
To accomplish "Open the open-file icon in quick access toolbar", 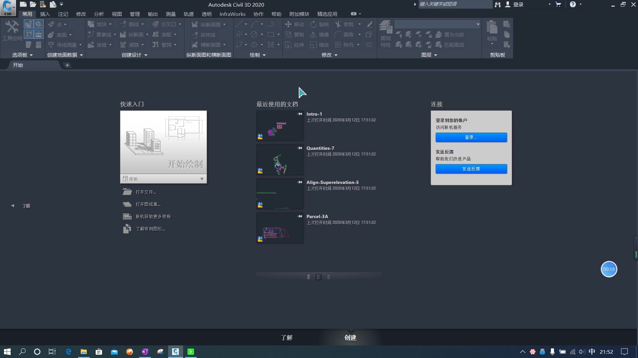I will pos(33,4).
